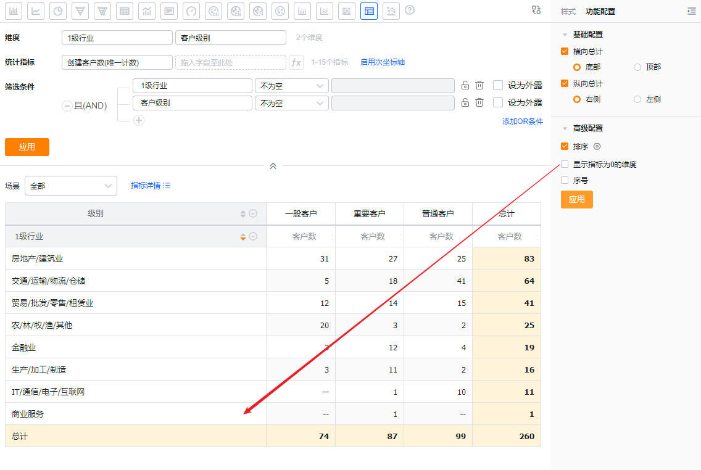Toggle lock on 客户级别 filter row
This screenshot has height=470, width=701.
click(x=465, y=102)
